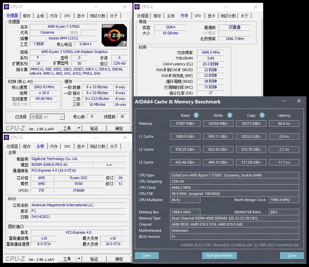Open the 测试分数 tab in processor window

(x=97, y=16)
